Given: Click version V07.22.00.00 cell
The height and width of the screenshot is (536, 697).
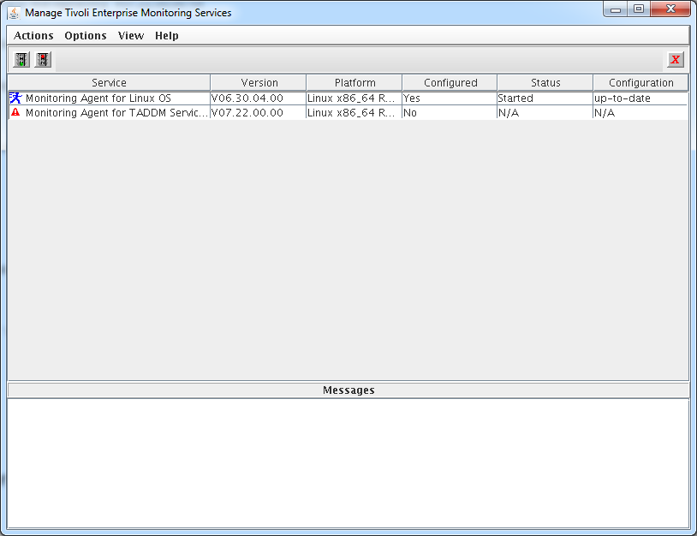Looking at the screenshot, I should [x=259, y=112].
